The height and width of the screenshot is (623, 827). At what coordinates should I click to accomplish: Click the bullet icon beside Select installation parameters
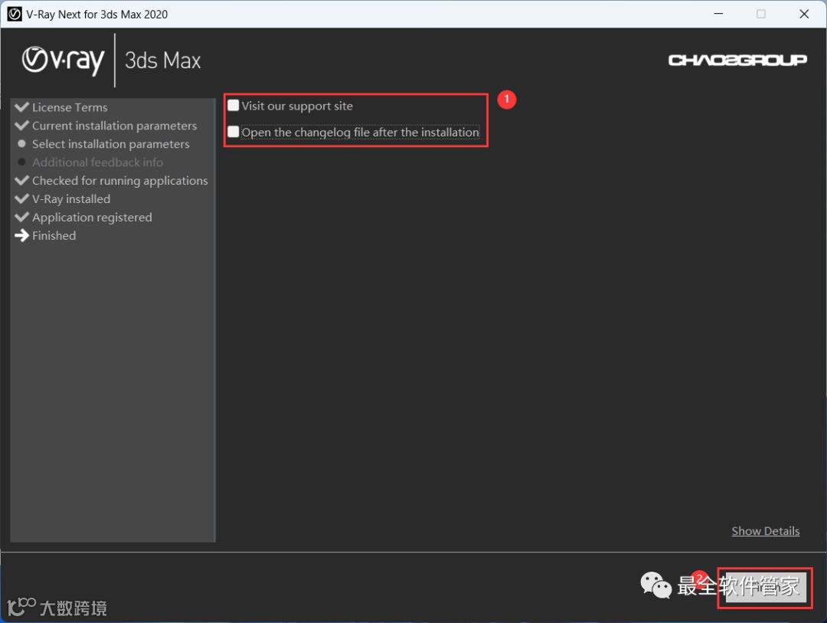coord(21,143)
